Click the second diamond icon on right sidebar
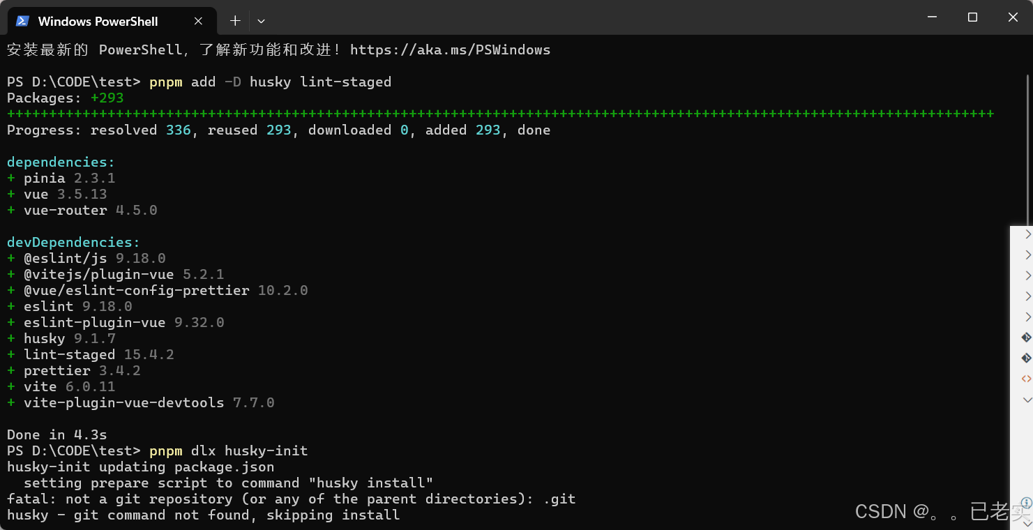 [x=1027, y=358]
